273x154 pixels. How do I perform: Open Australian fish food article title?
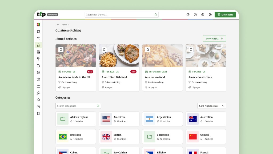coord(114,77)
